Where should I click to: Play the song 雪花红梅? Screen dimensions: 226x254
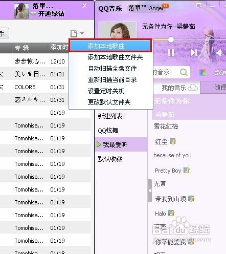tap(166, 126)
